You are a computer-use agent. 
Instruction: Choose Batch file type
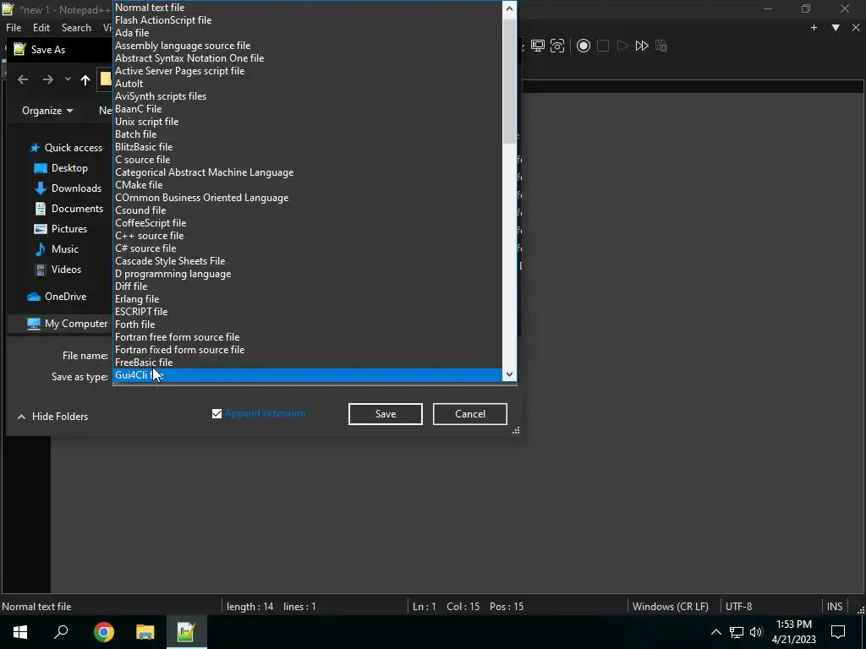click(308, 134)
